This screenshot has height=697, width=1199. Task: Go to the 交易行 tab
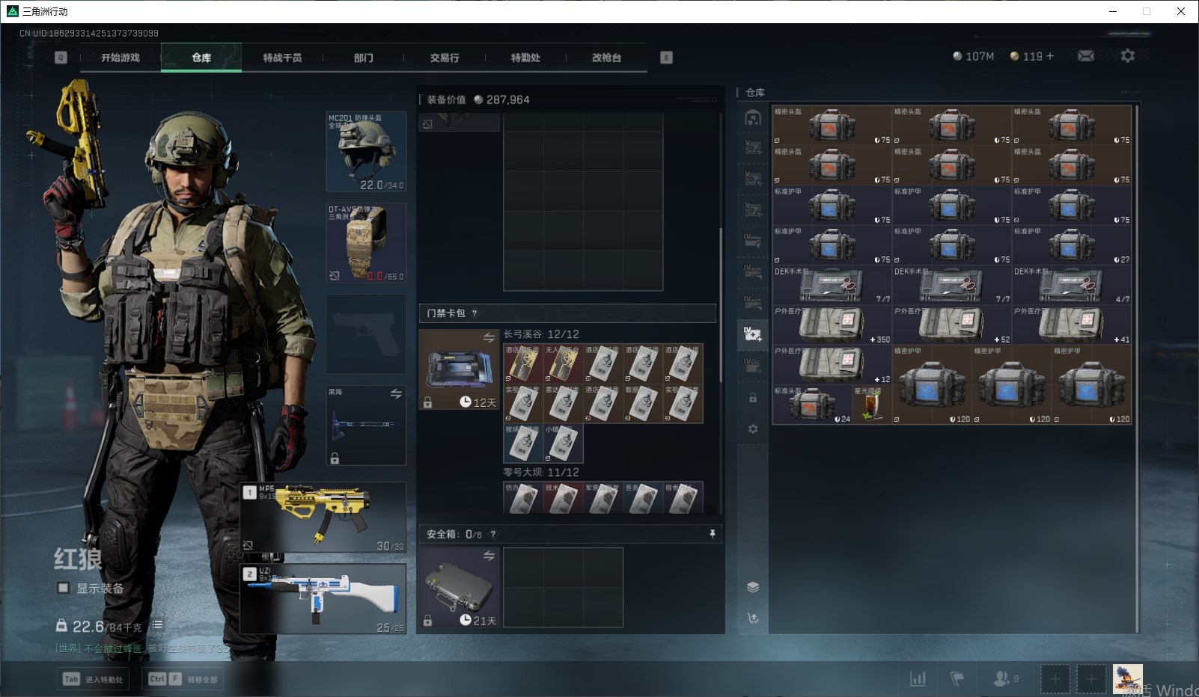(445, 58)
